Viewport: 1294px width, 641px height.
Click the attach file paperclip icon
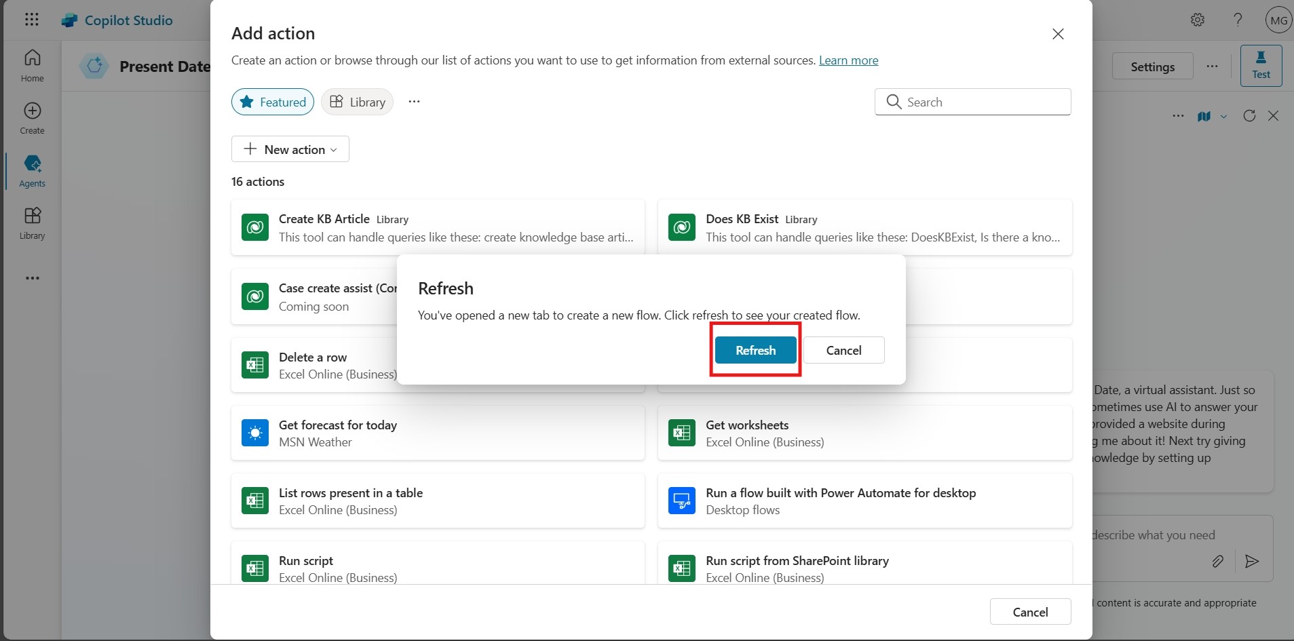[x=1218, y=561]
